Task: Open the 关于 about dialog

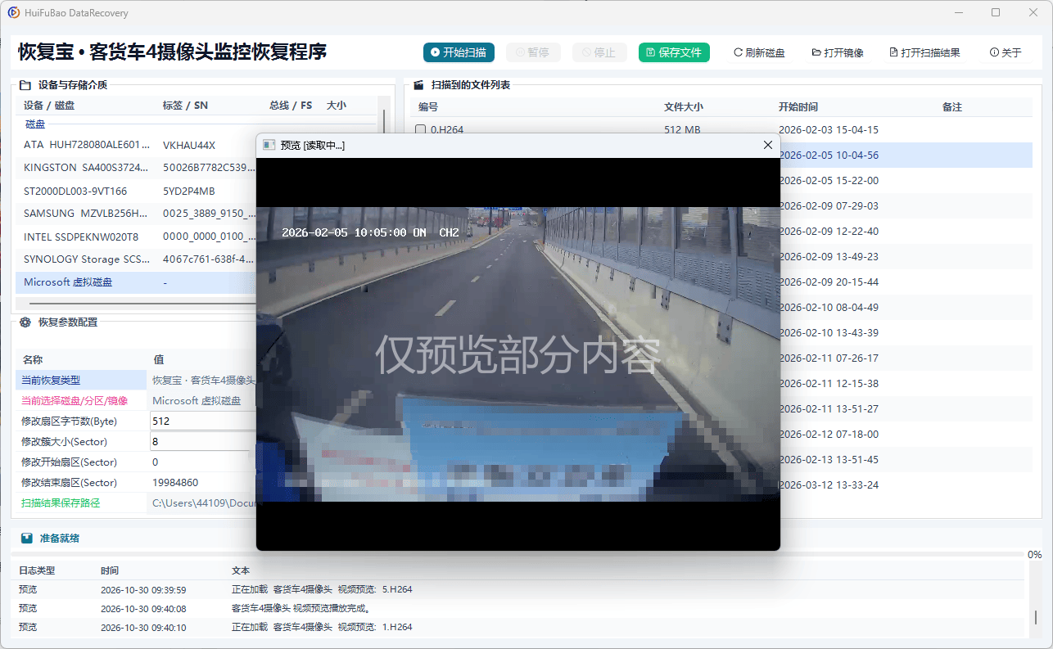Action: click(x=1006, y=52)
